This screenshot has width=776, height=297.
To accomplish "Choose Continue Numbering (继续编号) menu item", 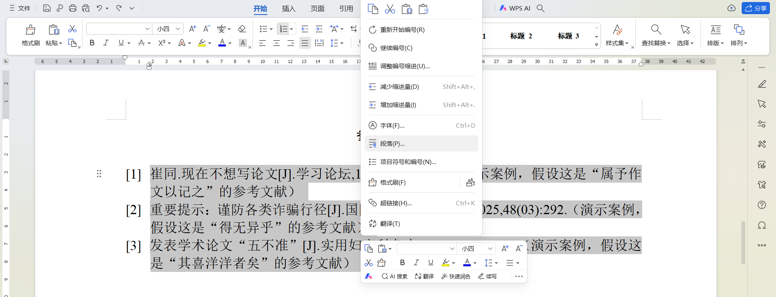I will [x=421, y=48].
